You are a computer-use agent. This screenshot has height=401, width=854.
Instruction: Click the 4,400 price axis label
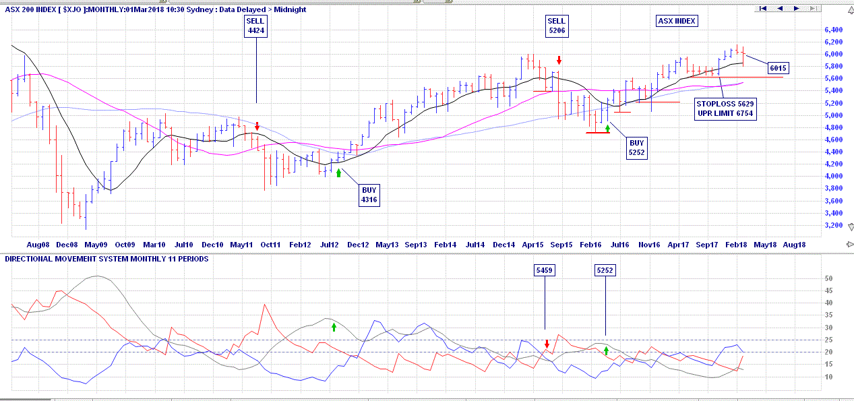833,152
